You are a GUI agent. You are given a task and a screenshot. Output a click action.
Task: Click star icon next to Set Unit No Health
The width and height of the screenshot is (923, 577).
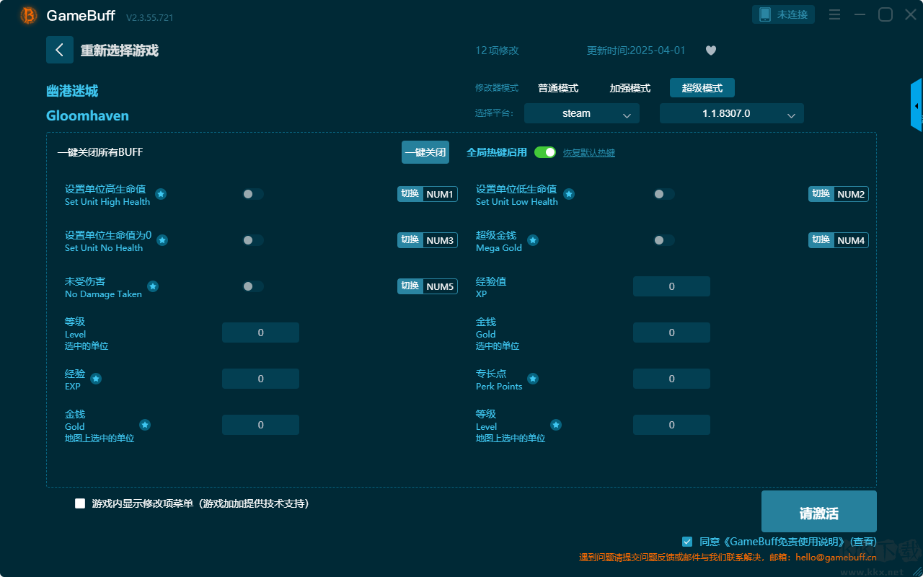[x=162, y=240]
